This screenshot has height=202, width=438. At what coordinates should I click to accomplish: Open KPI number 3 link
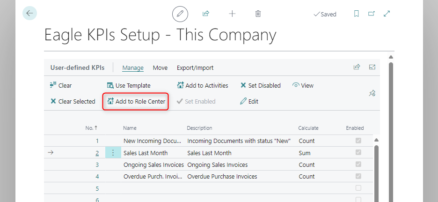[x=97, y=165]
